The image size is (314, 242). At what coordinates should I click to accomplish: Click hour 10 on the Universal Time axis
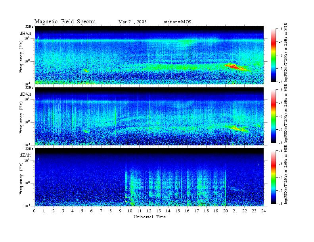(x=130, y=211)
